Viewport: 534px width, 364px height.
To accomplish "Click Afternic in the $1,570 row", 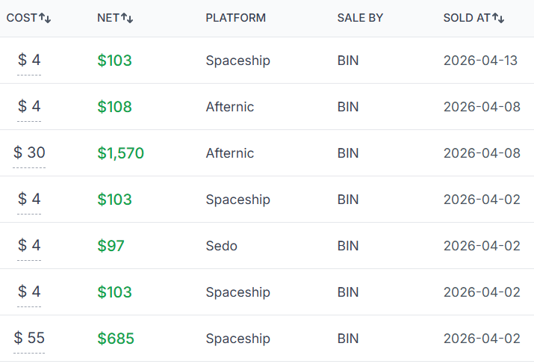I will pos(229,153).
